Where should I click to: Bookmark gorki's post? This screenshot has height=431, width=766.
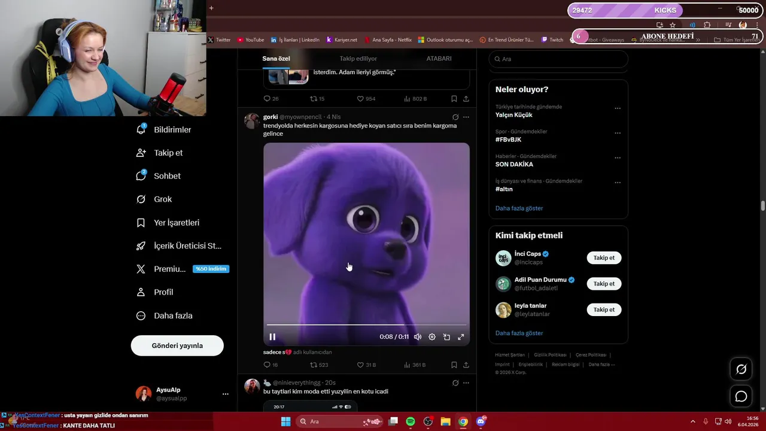[x=454, y=365]
